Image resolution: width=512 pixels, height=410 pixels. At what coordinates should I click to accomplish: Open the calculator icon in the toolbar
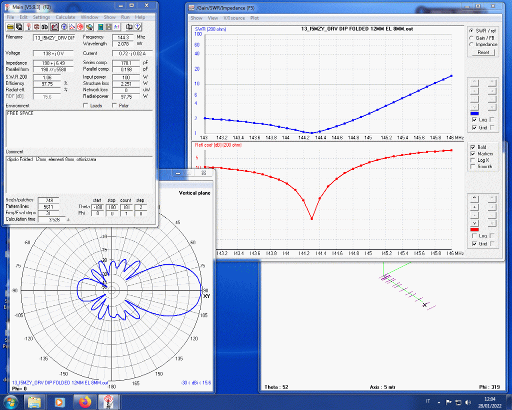coord(100,27)
